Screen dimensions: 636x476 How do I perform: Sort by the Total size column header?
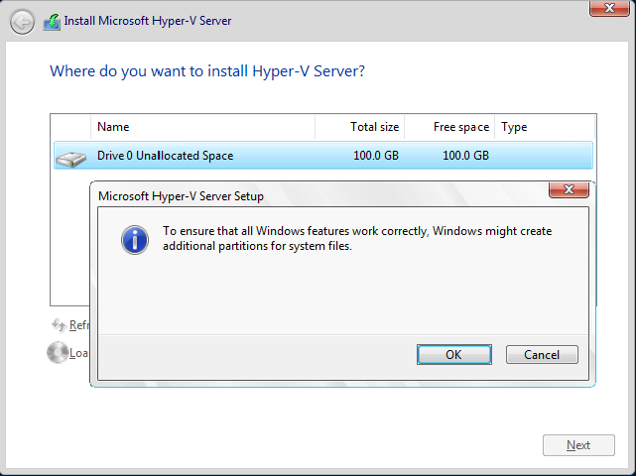(360, 127)
